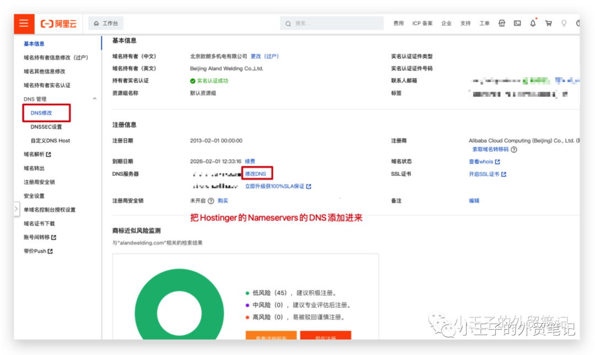The height and width of the screenshot is (355, 595).
Task: Open the 工作台 workbench button
Action: (x=106, y=23)
